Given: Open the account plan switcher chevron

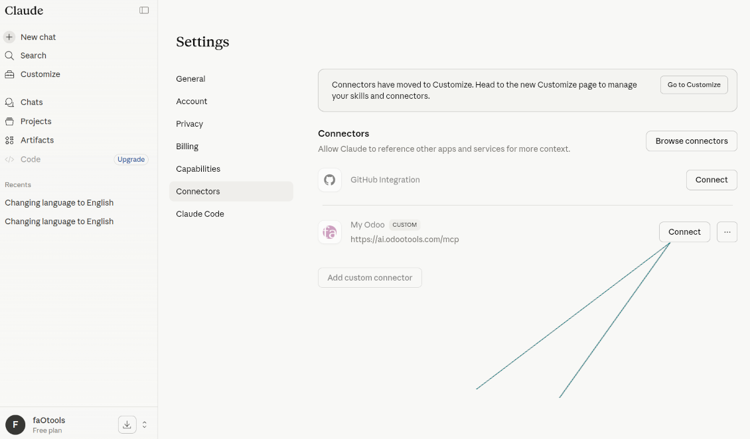Looking at the screenshot, I should pos(144,424).
